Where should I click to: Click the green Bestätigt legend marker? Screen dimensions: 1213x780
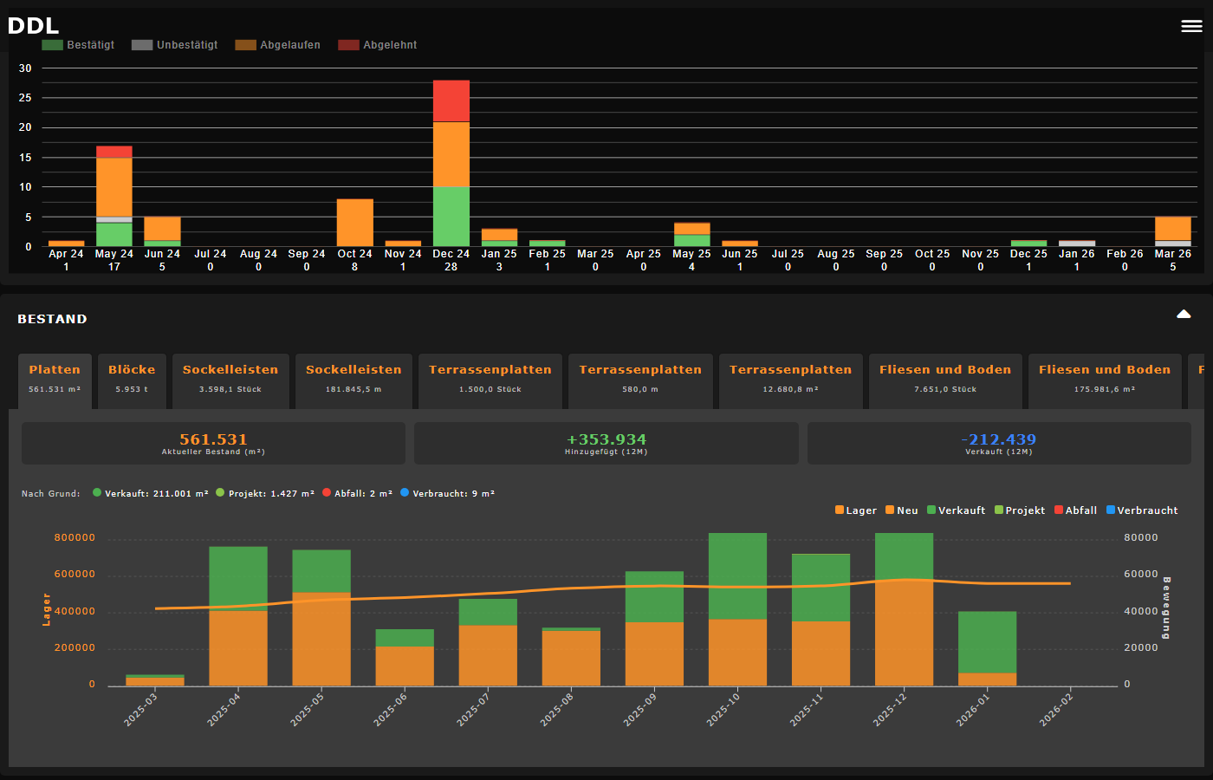tap(54, 44)
